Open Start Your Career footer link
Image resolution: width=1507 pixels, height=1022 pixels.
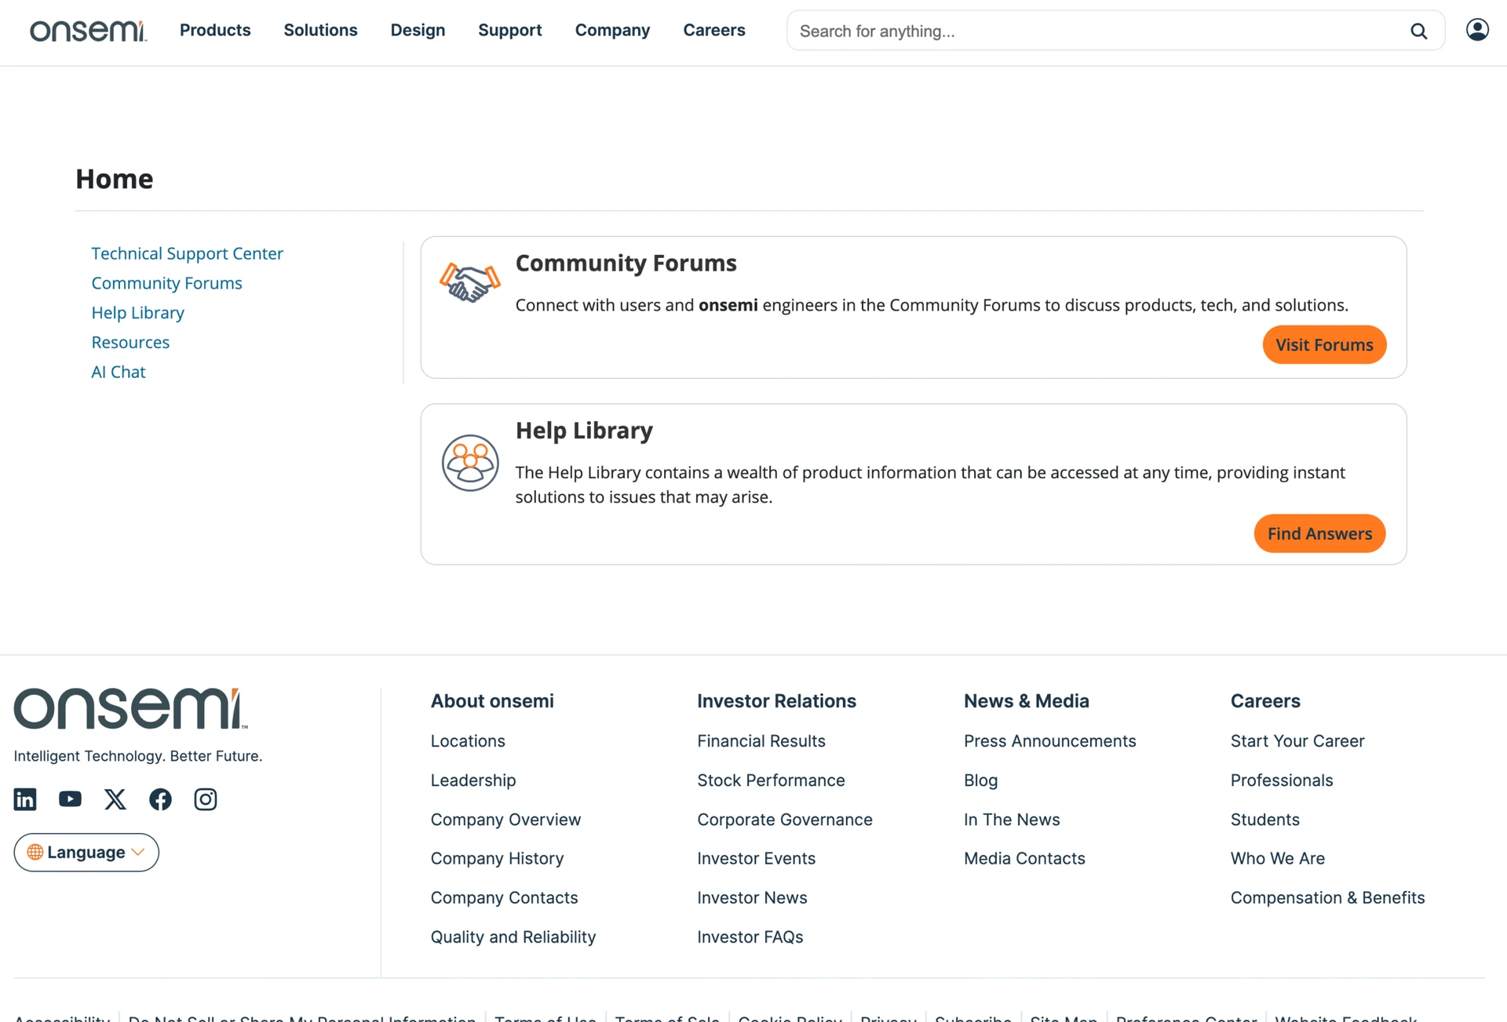tap(1297, 741)
